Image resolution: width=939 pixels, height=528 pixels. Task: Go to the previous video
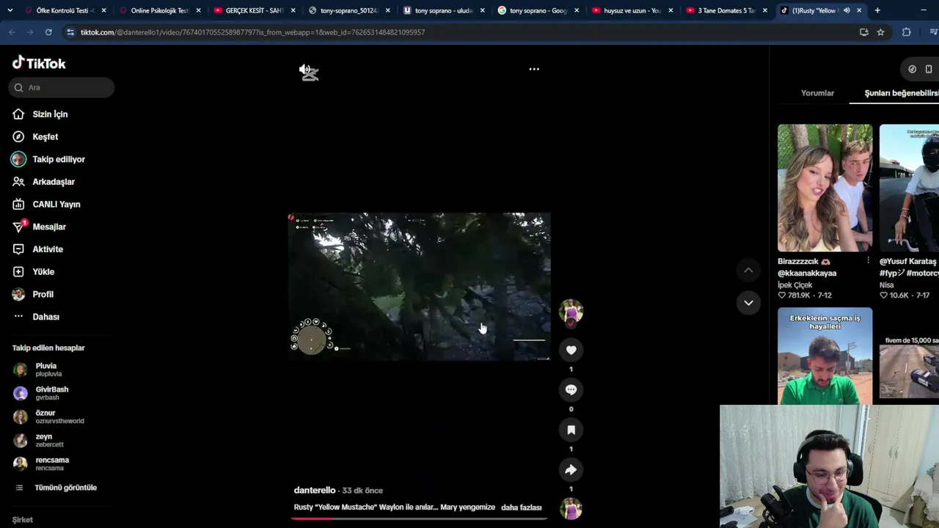(748, 271)
